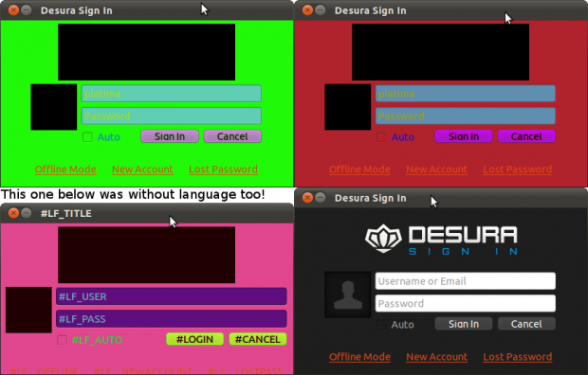Open Lost Password link in dark window

(x=517, y=357)
